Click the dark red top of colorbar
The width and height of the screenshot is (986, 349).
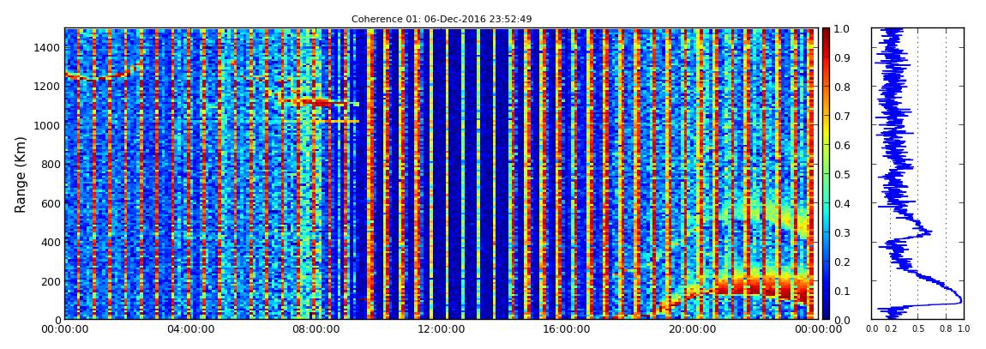[827, 33]
